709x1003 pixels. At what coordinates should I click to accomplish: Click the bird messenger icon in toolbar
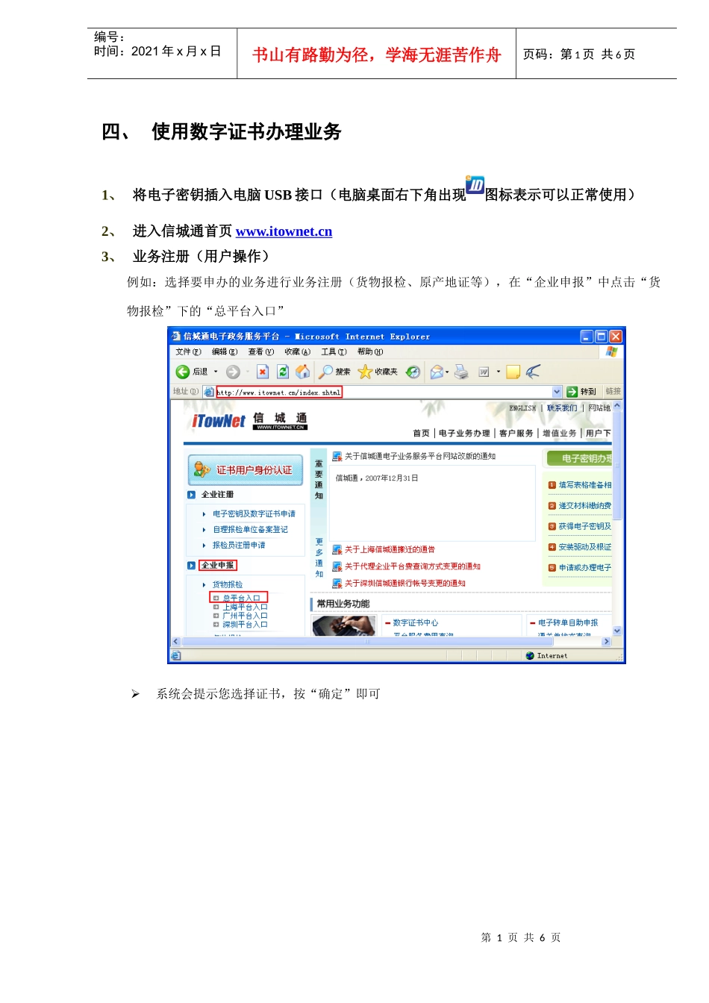pos(533,372)
